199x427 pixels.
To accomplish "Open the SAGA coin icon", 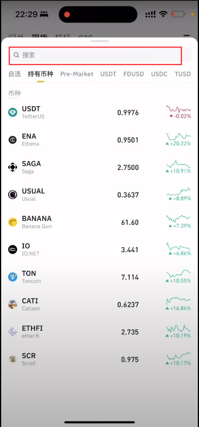I will 13,167.
